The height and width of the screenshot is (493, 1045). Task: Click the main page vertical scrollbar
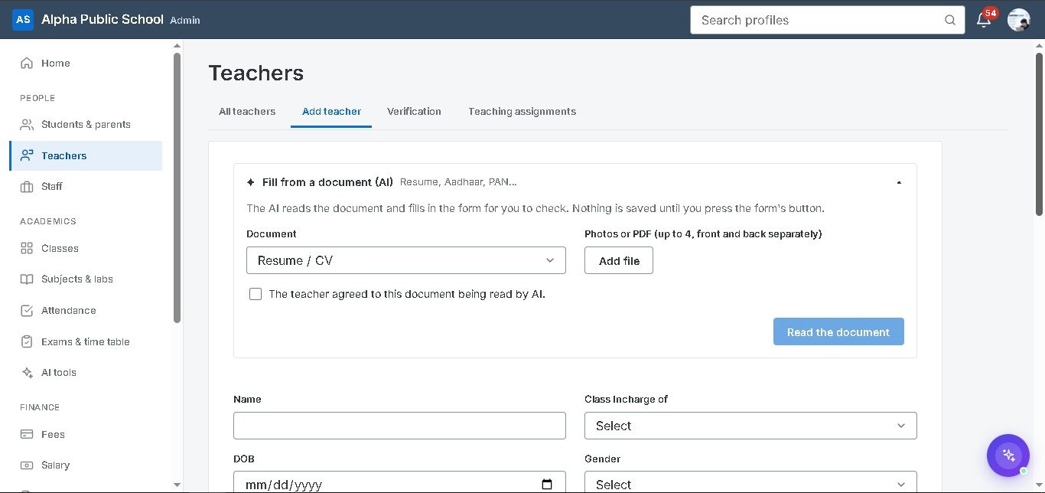click(x=1040, y=134)
